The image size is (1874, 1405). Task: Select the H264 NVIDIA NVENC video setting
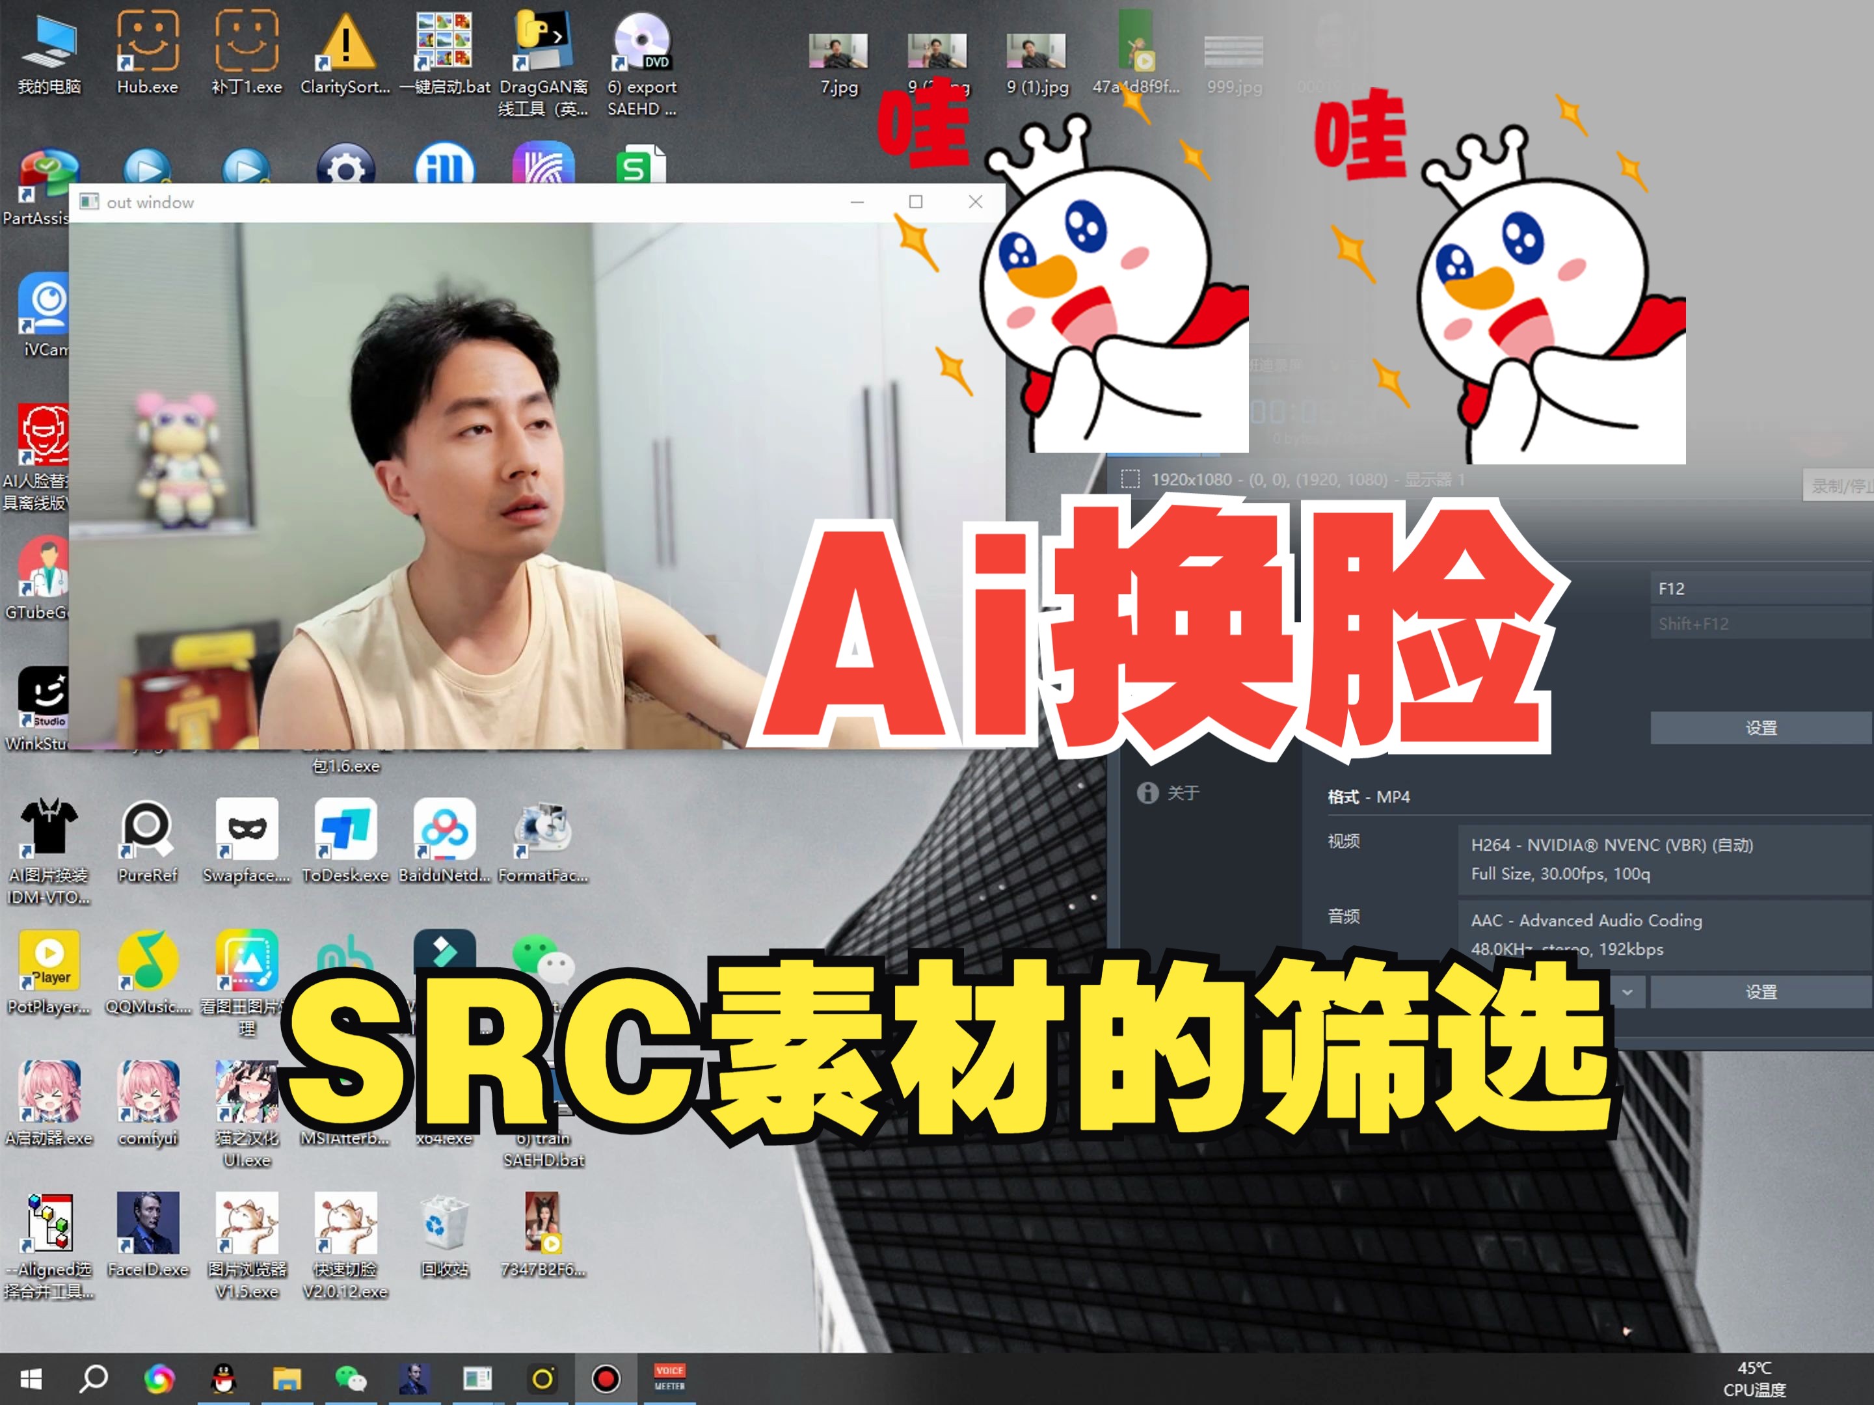1665,859
